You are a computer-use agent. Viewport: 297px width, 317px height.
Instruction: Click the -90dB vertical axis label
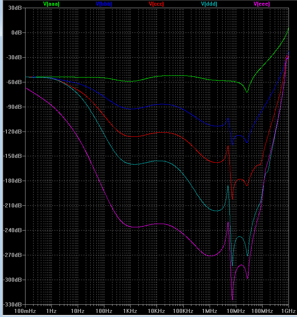pos(14,107)
